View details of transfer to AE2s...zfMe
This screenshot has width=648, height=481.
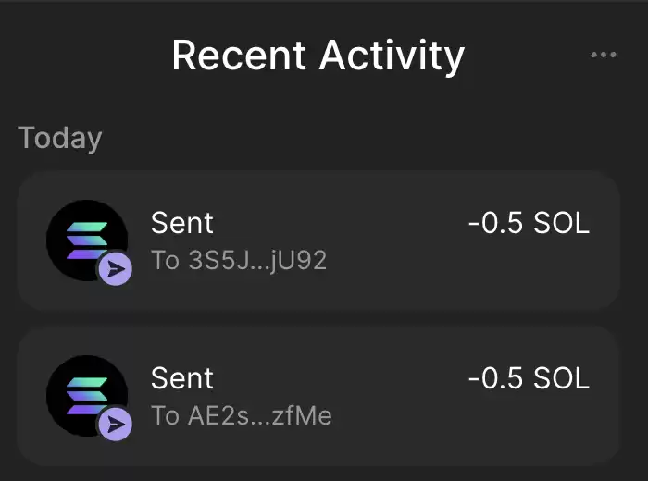pyautogui.click(x=318, y=396)
